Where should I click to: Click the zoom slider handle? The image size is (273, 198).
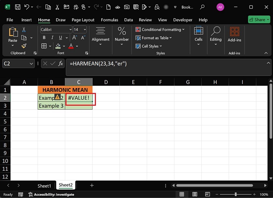(x=235, y=194)
